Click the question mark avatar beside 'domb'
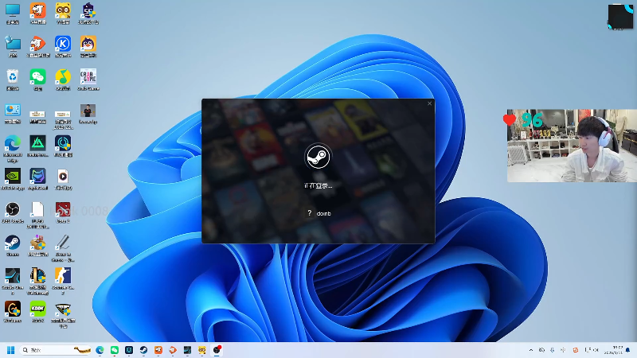 310,213
